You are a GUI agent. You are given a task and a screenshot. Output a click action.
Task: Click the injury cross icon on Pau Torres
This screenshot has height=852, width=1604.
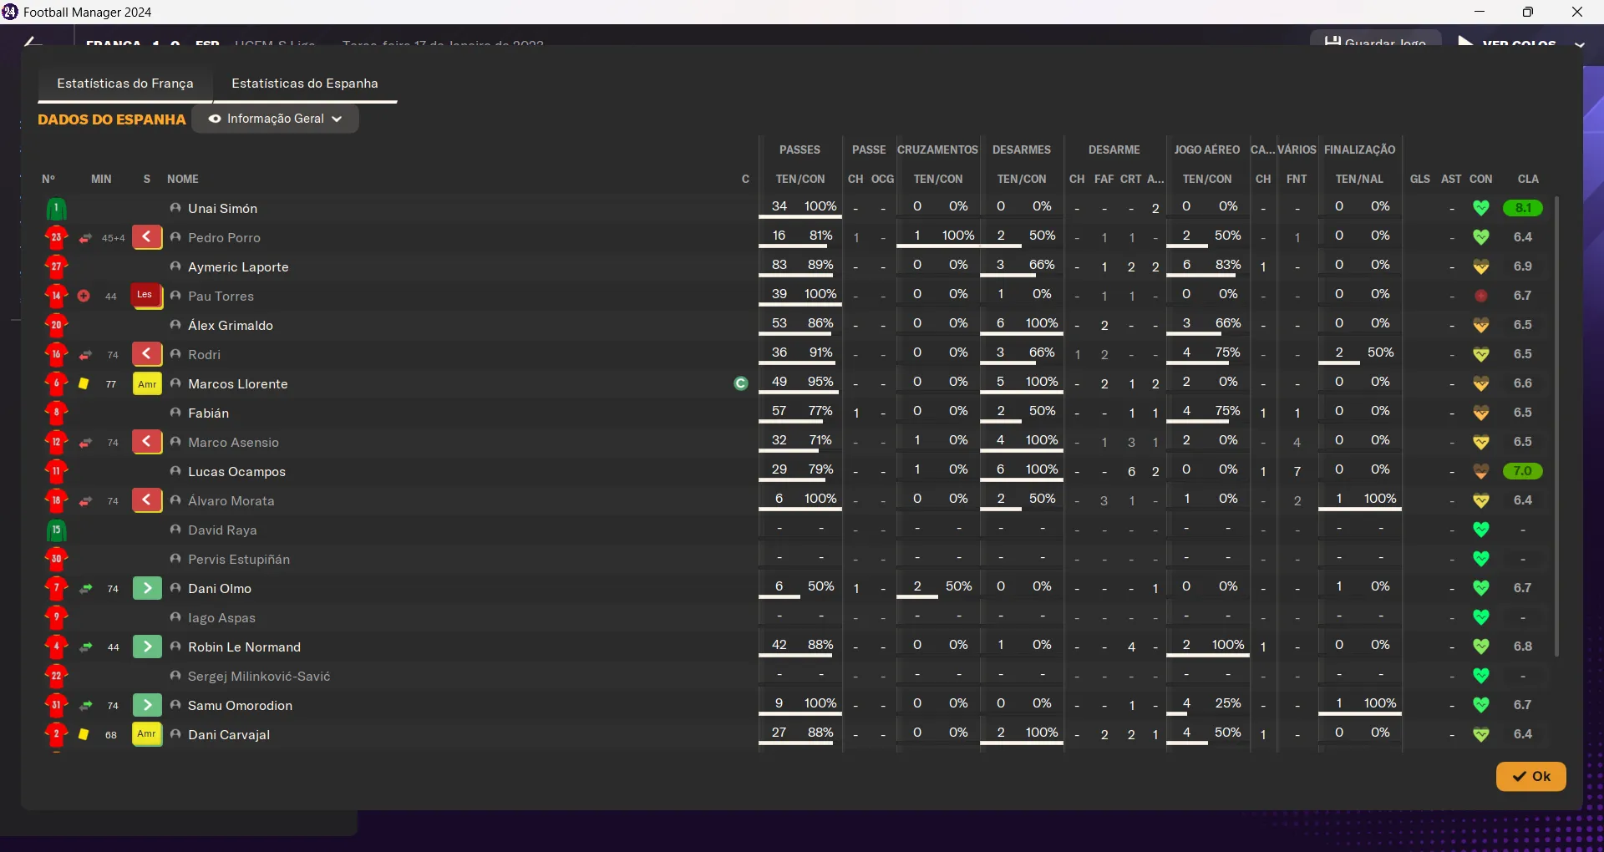pyautogui.click(x=84, y=296)
